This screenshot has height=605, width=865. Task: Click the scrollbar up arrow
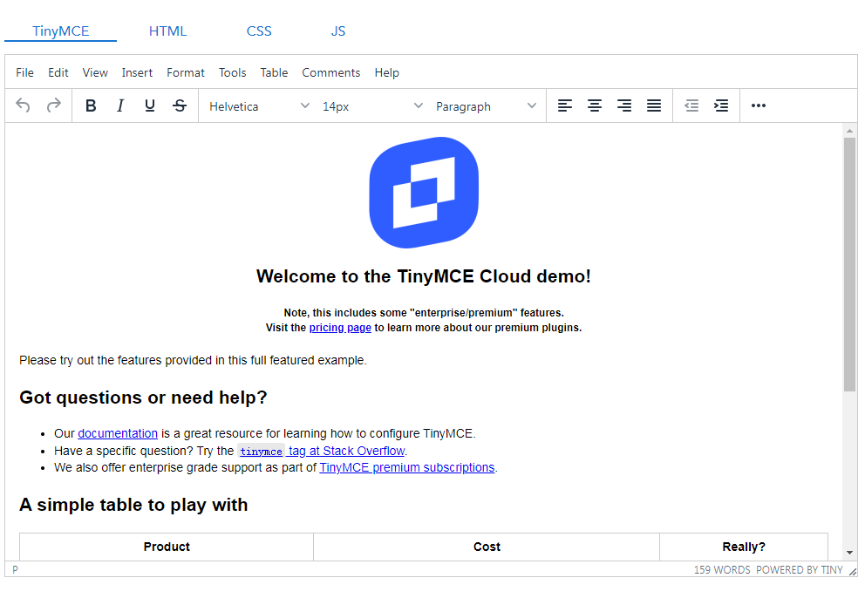849,132
